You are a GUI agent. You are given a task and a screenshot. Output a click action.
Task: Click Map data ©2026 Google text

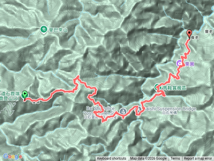coord(148,159)
